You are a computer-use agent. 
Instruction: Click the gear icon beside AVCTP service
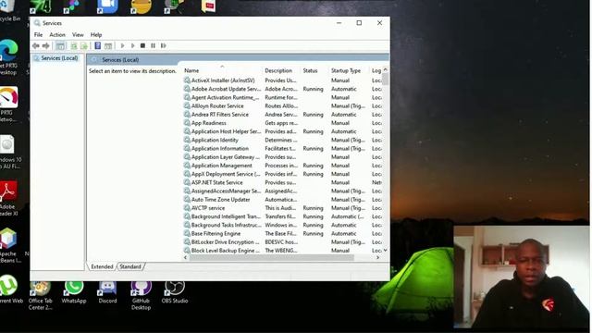click(187, 207)
